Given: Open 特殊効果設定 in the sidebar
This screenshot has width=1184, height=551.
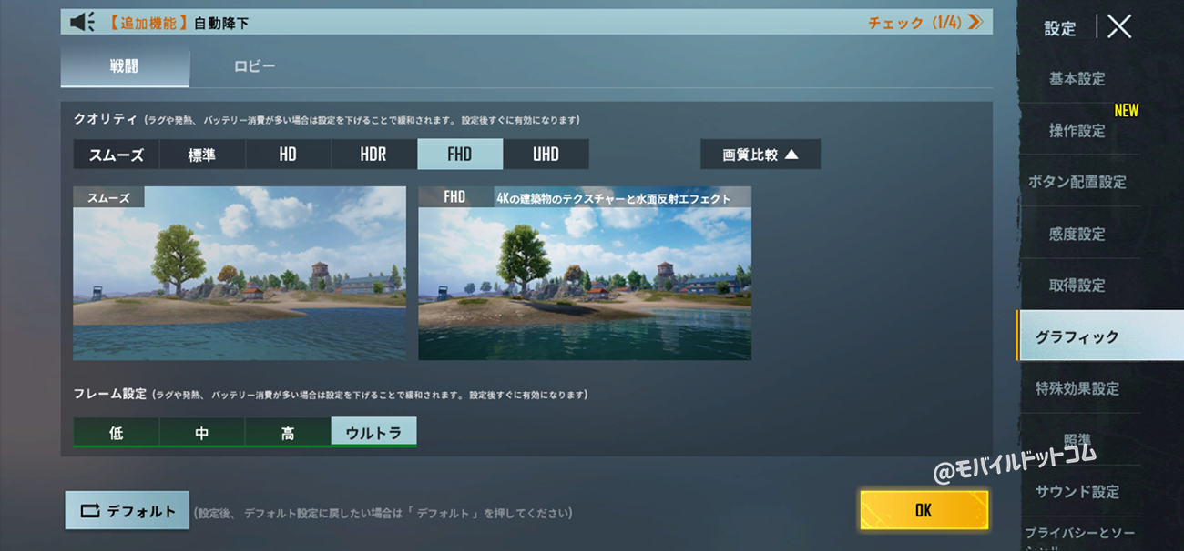Looking at the screenshot, I should pos(1077,388).
